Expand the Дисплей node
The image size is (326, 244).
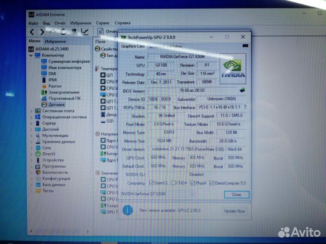[31, 130]
